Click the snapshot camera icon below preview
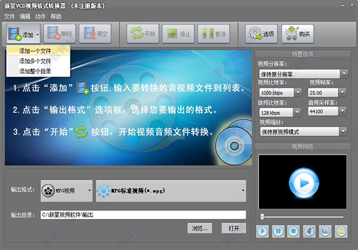The height and width of the screenshot is (250, 358). click(x=325, y=232)
